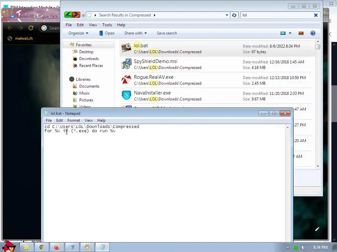Image resolution: width=337 pixels, height=252 pixels.
Task: Open Explorer help with the question mark icon
Action: (x=313, y=33)
